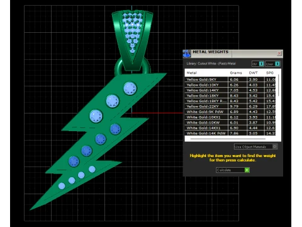Select the Yellow Gold:22KY row
302x227 pixels.
(x=230, y=107)
